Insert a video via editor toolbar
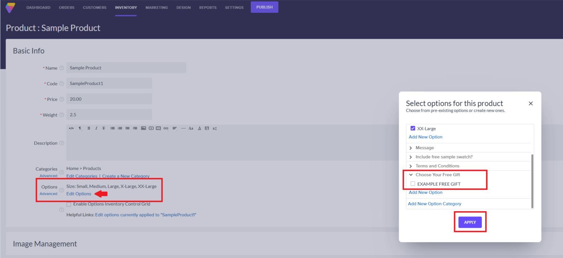This screenshot has width=563, height=258. (x=151, y=128)
